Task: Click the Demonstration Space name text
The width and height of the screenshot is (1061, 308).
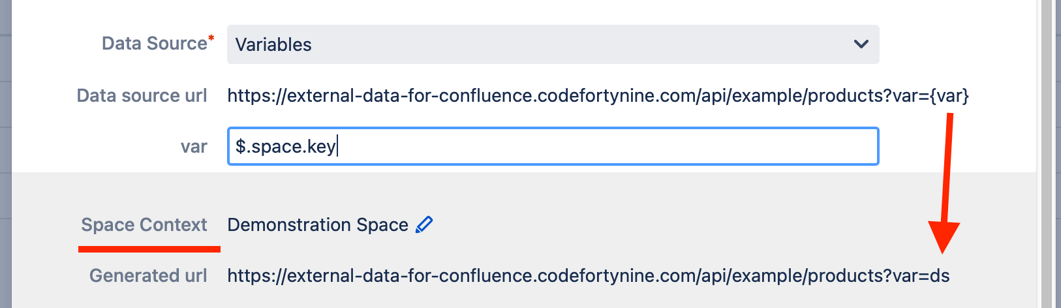Action: (318, 225)
